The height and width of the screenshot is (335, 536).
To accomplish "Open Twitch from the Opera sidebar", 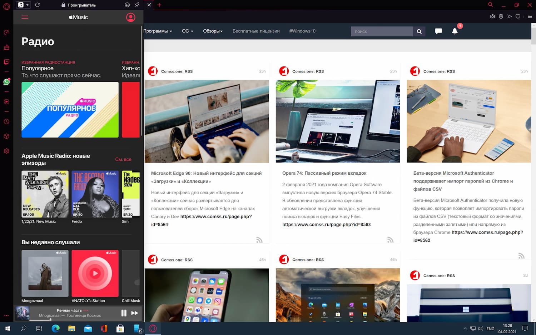I will [x=6, y=62].
